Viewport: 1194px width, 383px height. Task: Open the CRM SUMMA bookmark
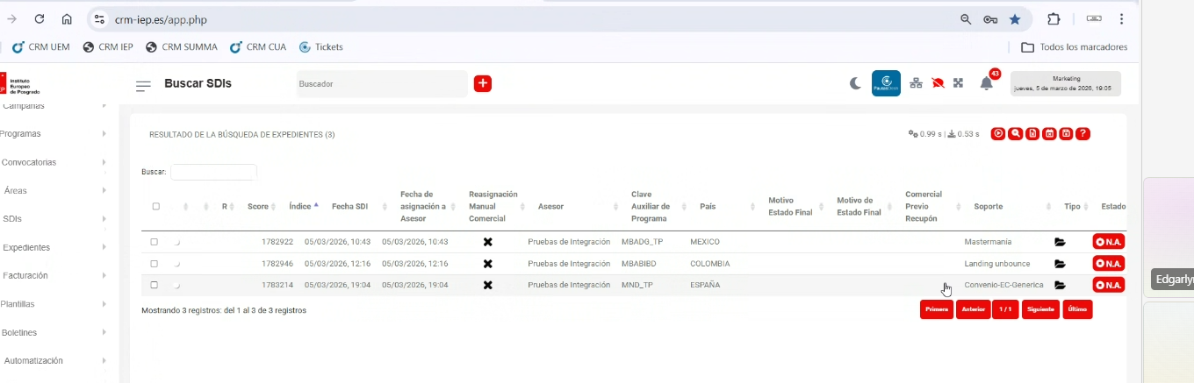(182, 47)
